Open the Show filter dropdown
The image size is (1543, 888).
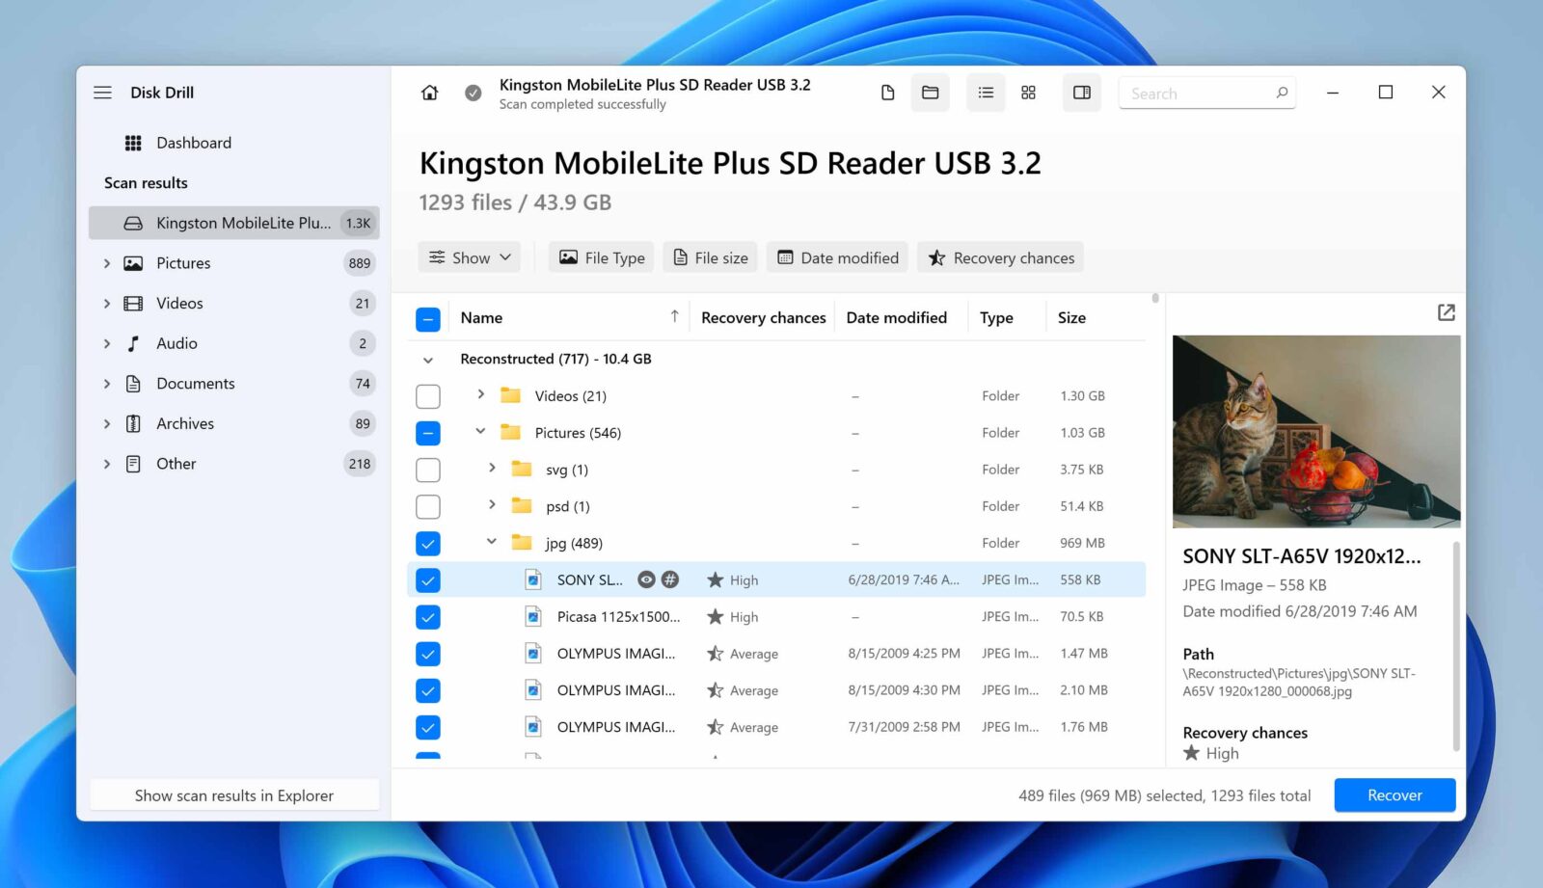point(469,256)
